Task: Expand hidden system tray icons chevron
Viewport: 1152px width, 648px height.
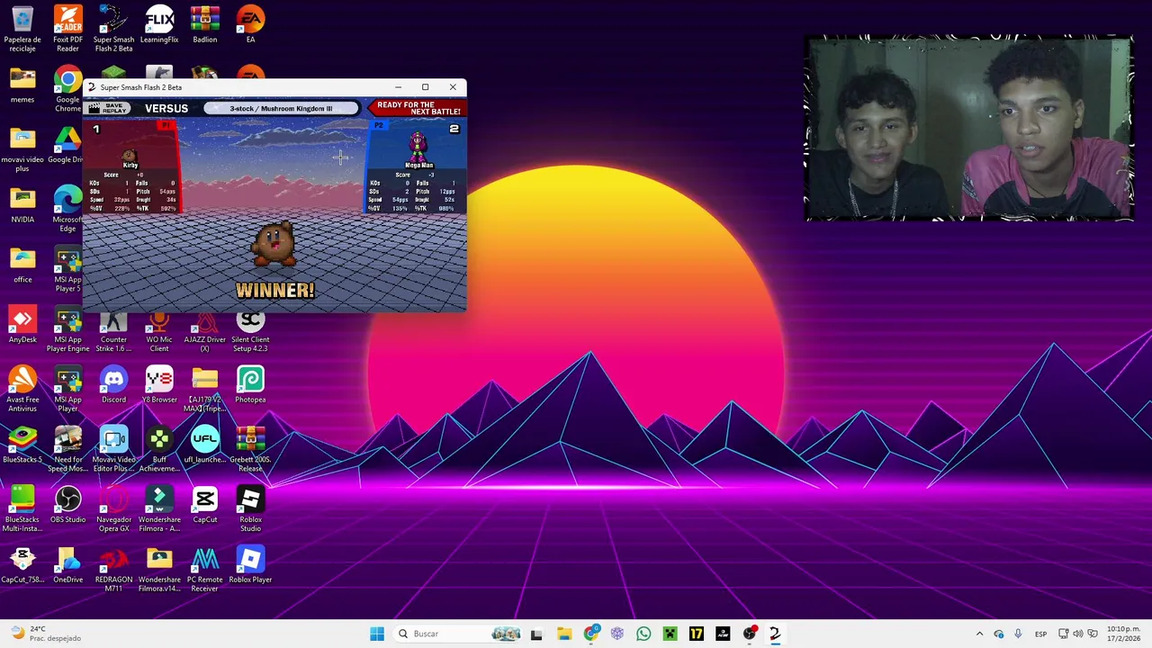Action: [x=979, y=634]
